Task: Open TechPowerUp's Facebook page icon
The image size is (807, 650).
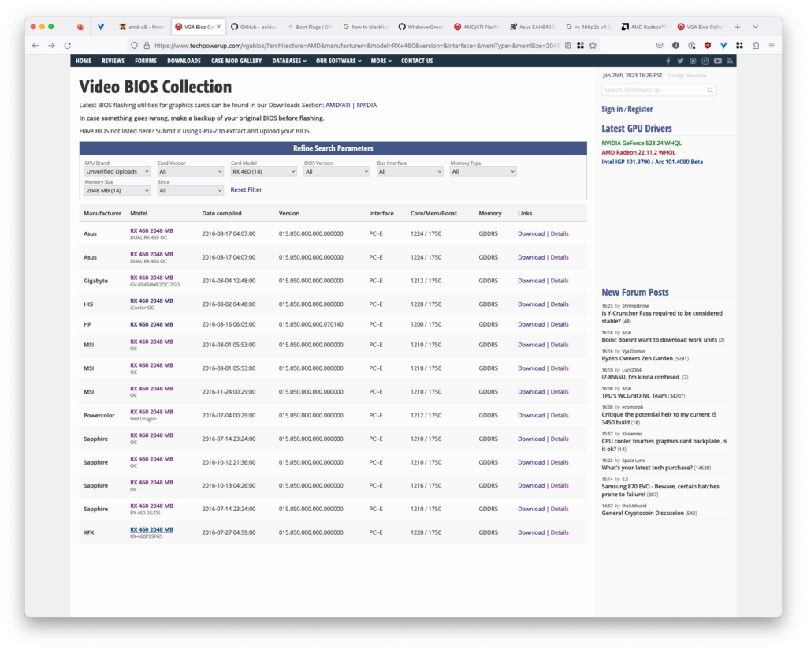Action: (669, 61)
